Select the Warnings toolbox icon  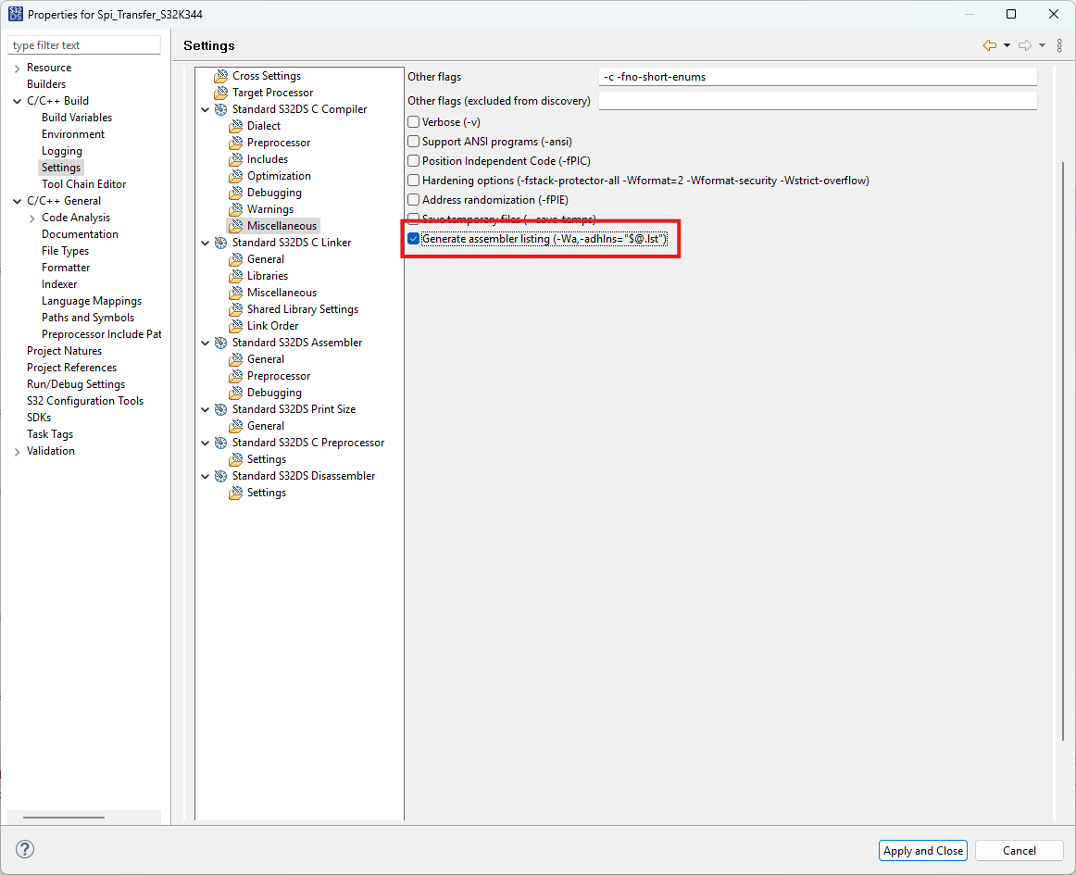coord(236,208)
